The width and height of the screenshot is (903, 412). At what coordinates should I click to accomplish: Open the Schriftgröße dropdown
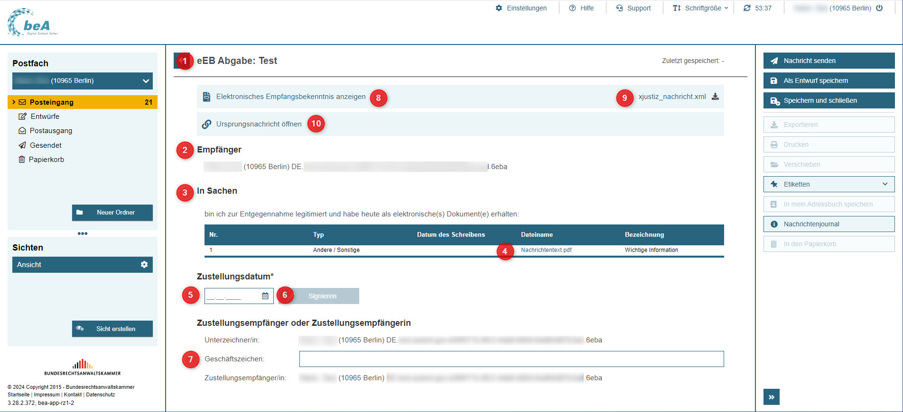click(700, 8)
